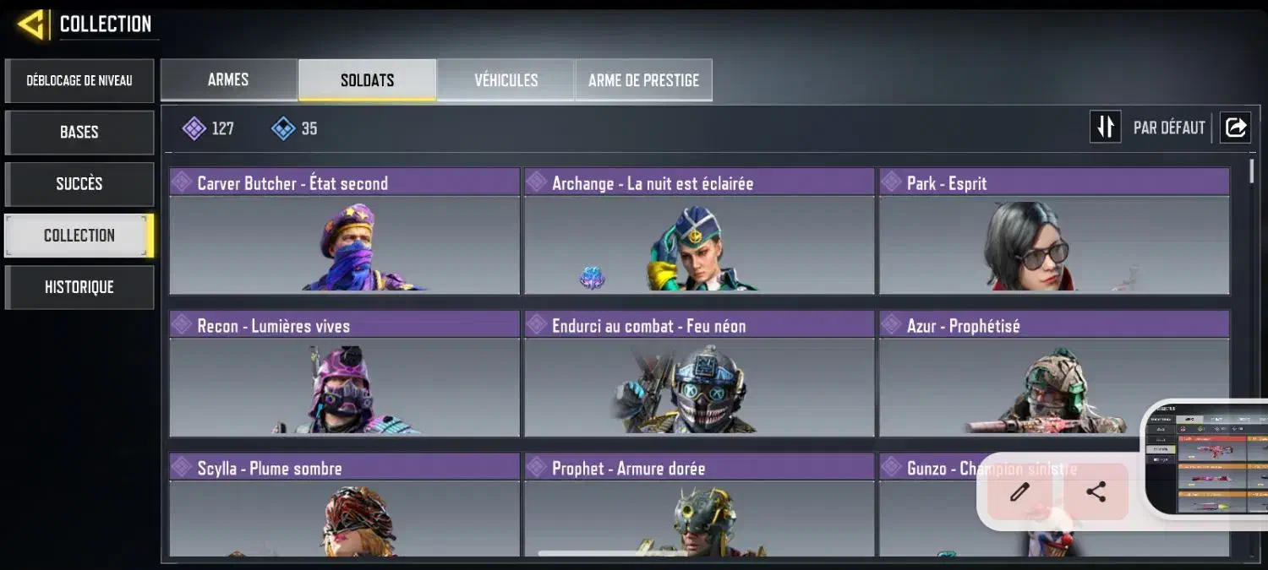This screenshot has height=570, width=1268.
Task: Open the Succès section
Action: [79, 184]
